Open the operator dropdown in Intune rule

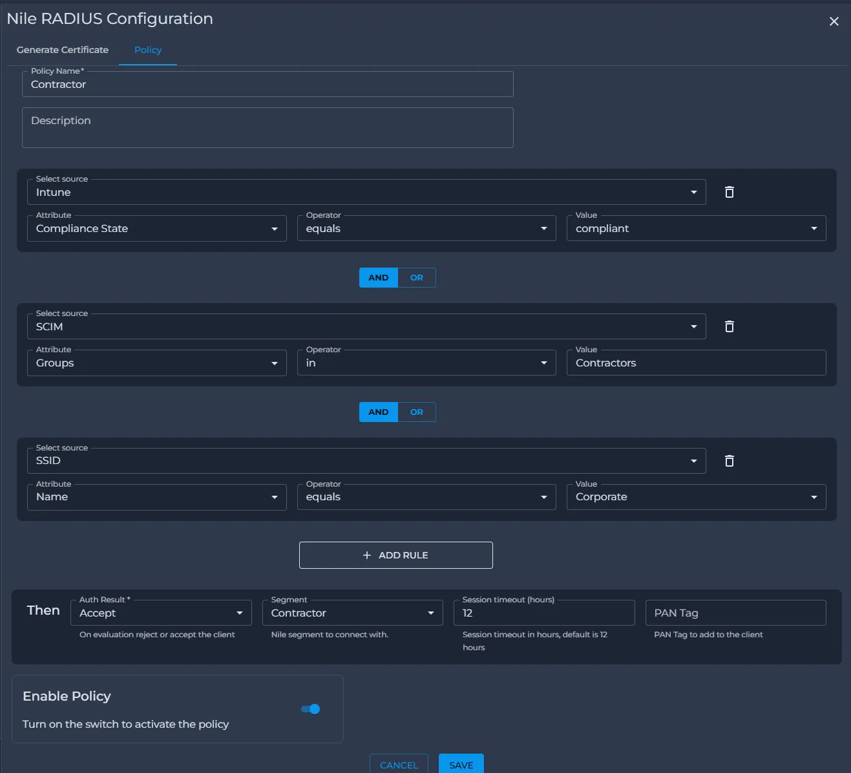(x=426, y=228)
